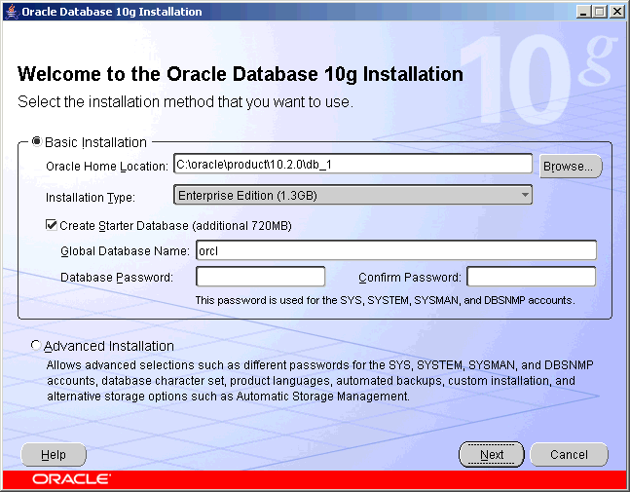Minimize the Oracle installation window

pos(582,12)
